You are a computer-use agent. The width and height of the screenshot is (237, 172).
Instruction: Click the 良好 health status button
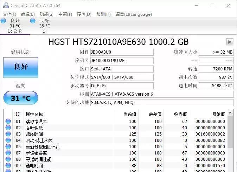click(21, 68)
